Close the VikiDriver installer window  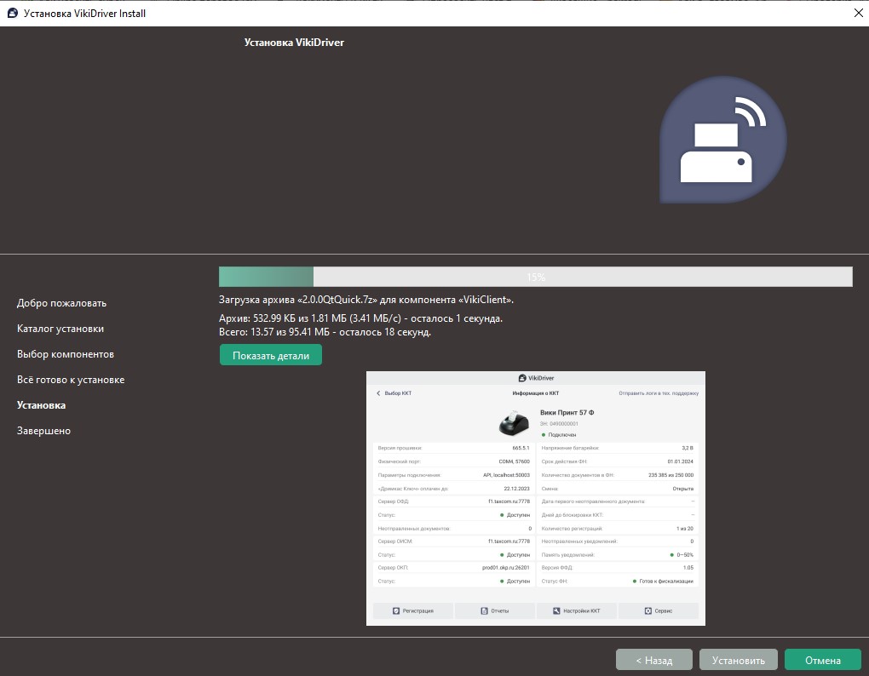(857, 13)
